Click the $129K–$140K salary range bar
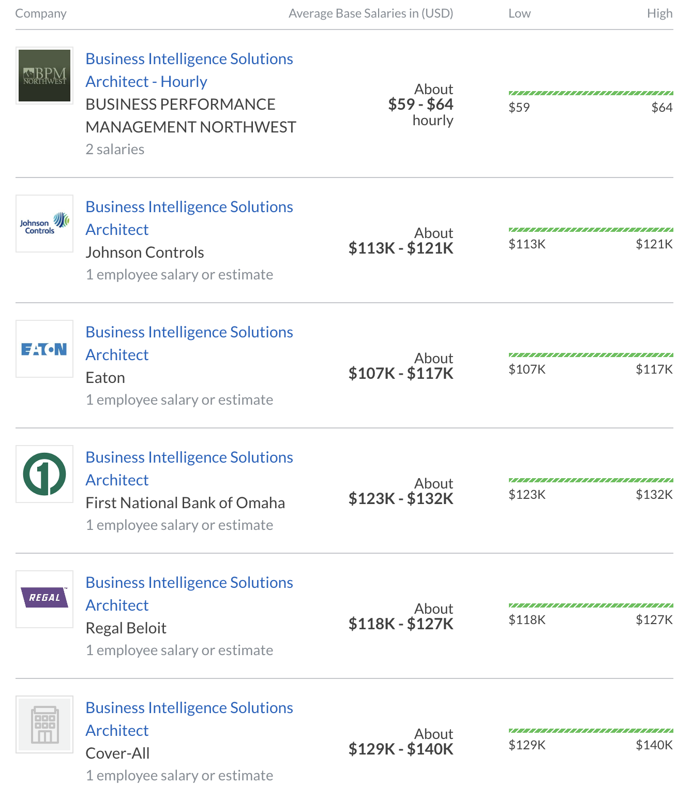The height and width of the screenshot is (799, 692). 591,731
